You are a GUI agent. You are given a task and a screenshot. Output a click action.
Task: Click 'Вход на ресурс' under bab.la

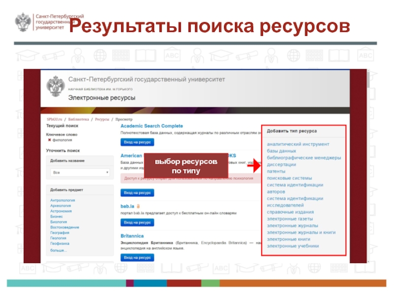coord(137,223)
